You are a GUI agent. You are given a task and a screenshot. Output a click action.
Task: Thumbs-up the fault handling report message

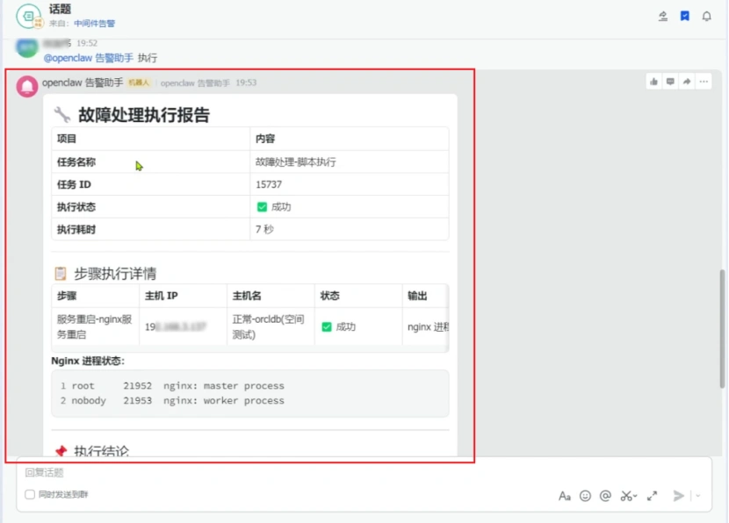(x=653, y=81)
